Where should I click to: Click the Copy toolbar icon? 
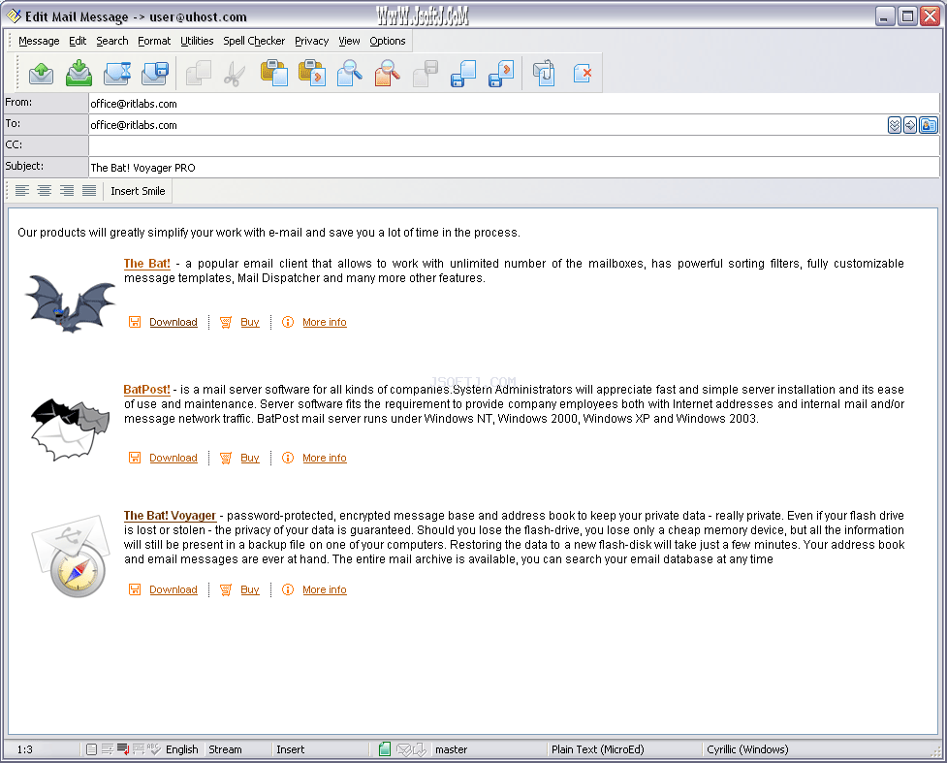[x=198, y=74]
